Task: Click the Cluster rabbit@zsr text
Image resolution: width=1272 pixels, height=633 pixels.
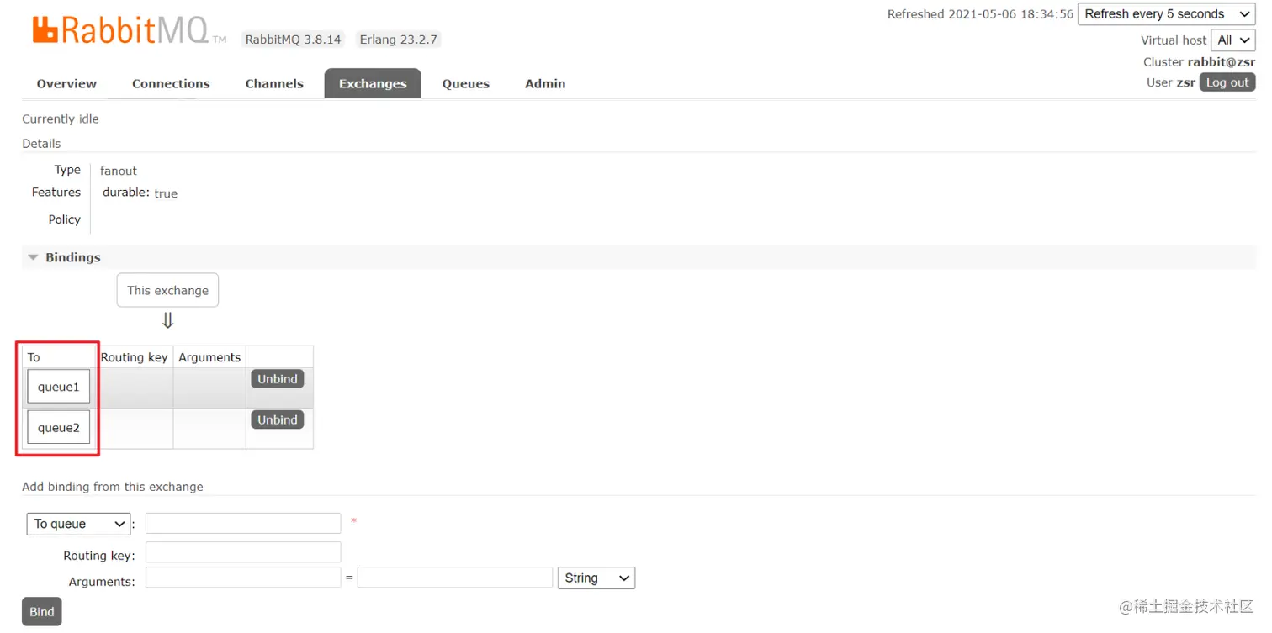Action: 1199,62
